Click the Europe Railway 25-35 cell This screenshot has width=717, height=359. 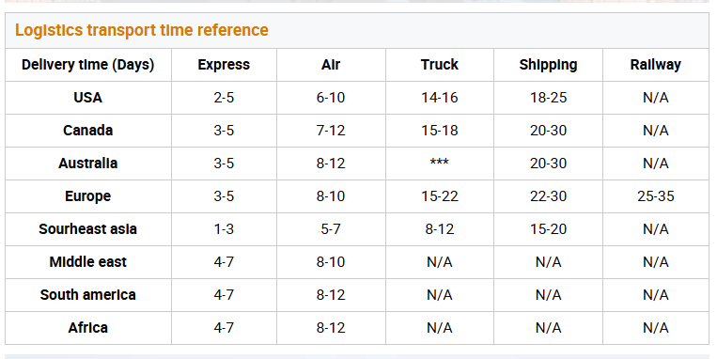coord(655,196)
